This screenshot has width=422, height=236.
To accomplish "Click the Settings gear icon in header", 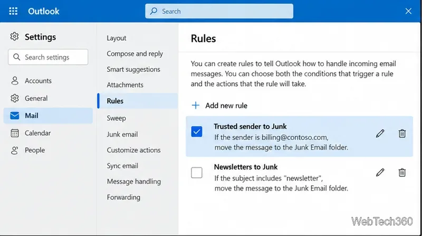I will pyautogui.click(x=15, y=36).
